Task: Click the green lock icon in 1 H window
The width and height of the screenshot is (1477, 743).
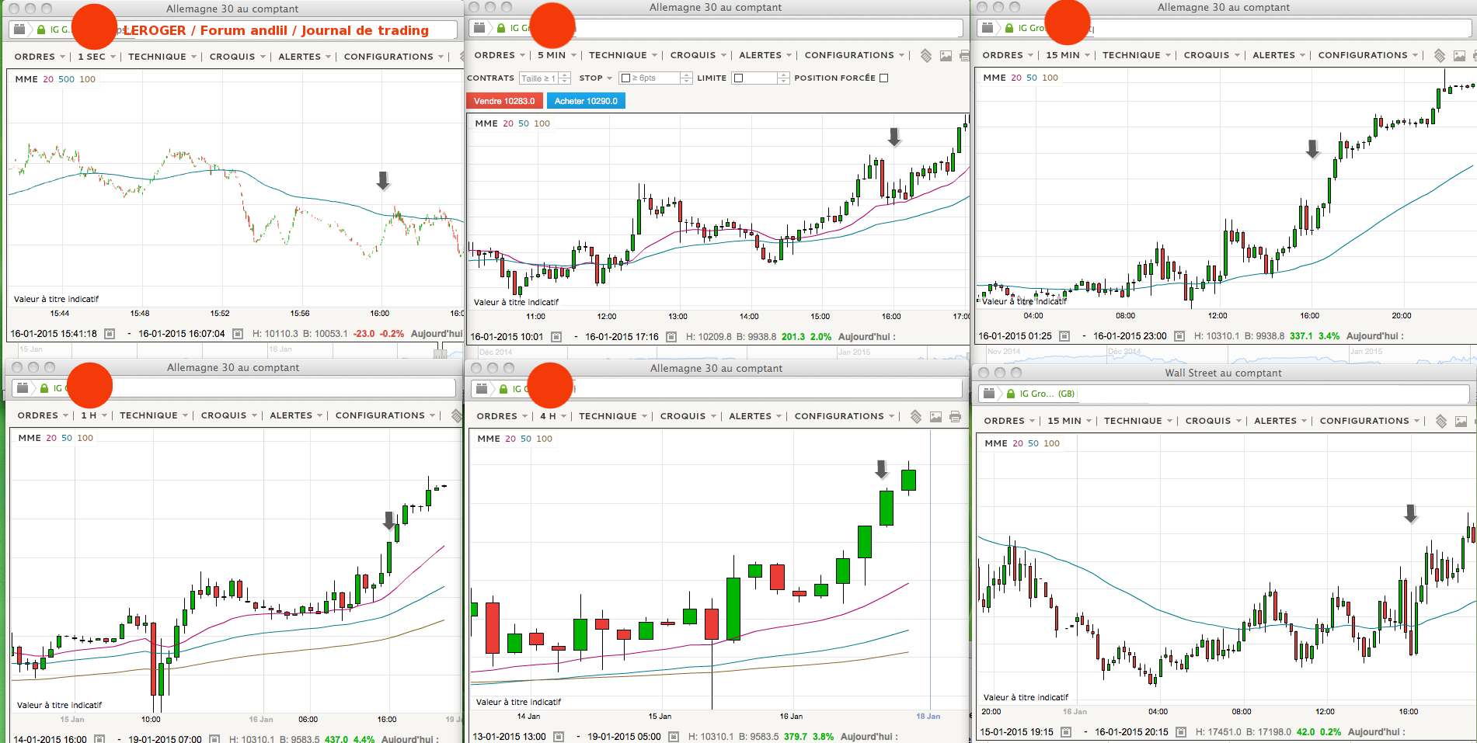Action: click(45, 388)
